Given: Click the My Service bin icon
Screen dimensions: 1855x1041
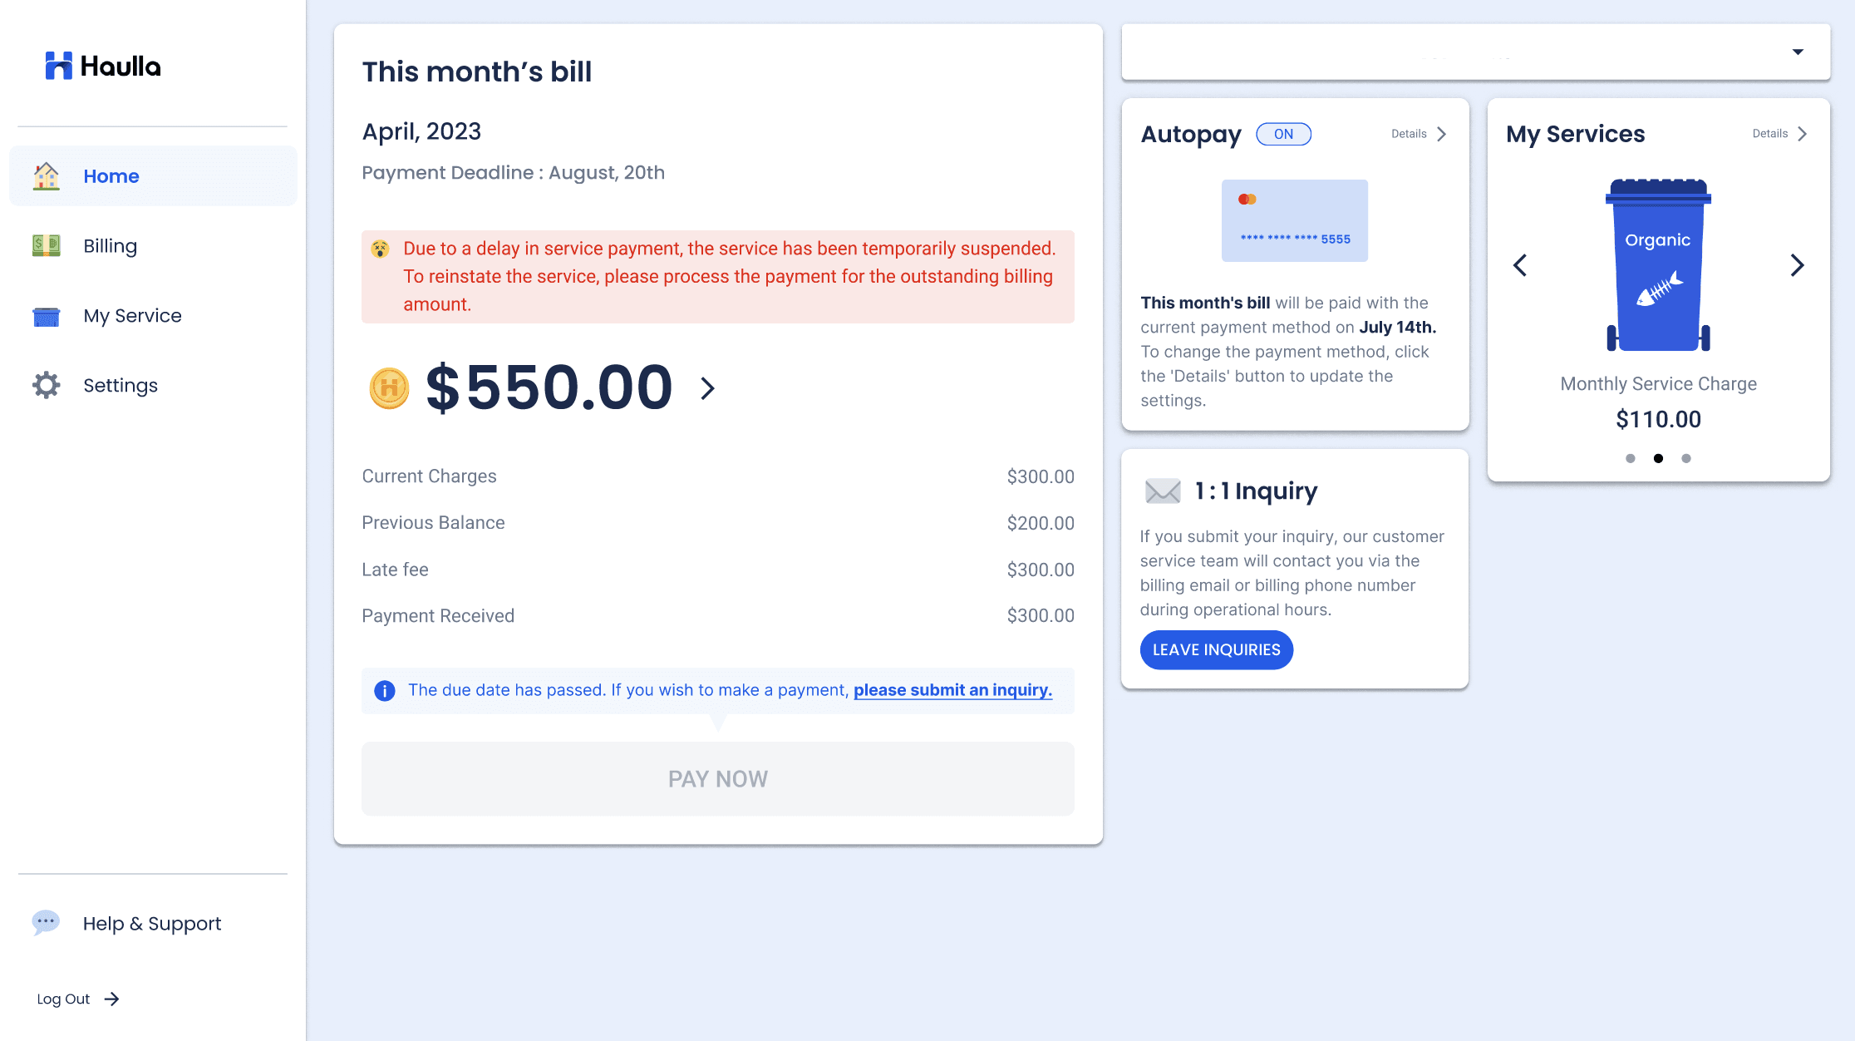Looking at the screenshot, I should pos(47,316).
